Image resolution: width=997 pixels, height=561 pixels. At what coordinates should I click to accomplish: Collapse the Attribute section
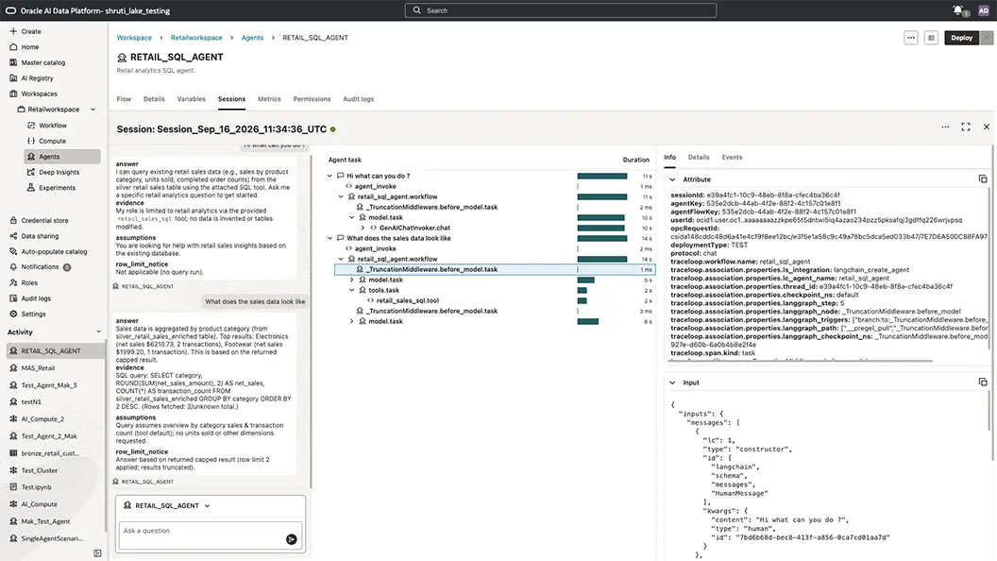(x=672, y=180)
